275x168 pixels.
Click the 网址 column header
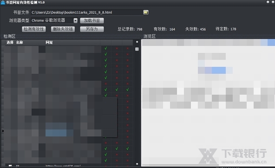(x=49, y=42)
